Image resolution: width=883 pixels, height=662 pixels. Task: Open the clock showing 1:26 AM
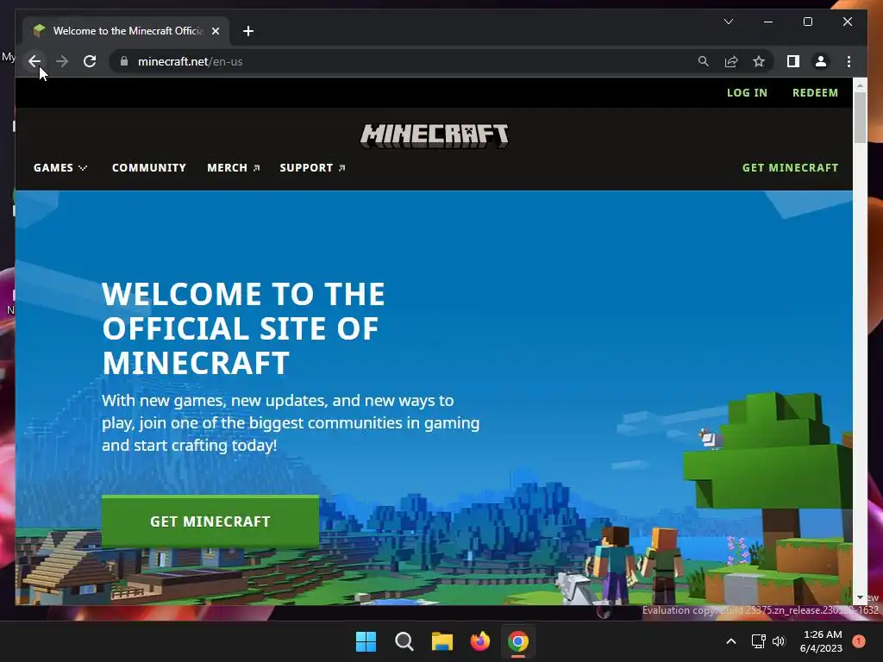tap(821, 641)
